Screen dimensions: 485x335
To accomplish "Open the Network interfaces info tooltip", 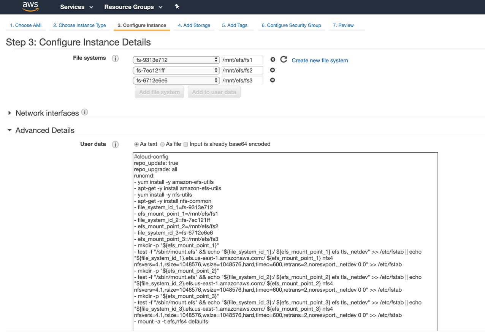I will click(x=84, y=112).
